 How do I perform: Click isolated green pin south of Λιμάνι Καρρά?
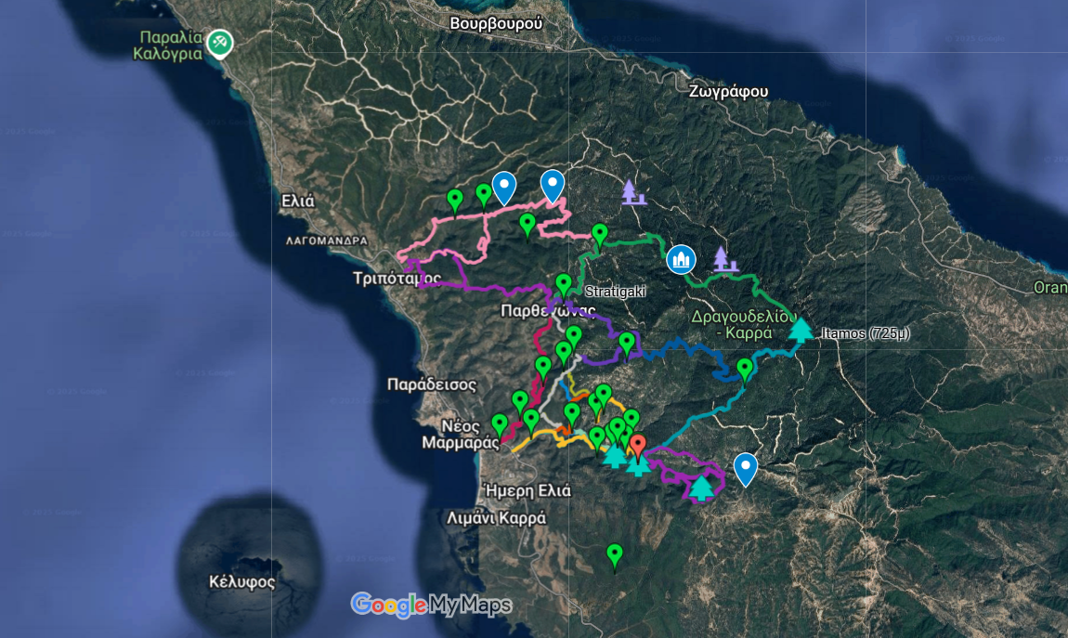pyautogui.click(x=614, y=554)
